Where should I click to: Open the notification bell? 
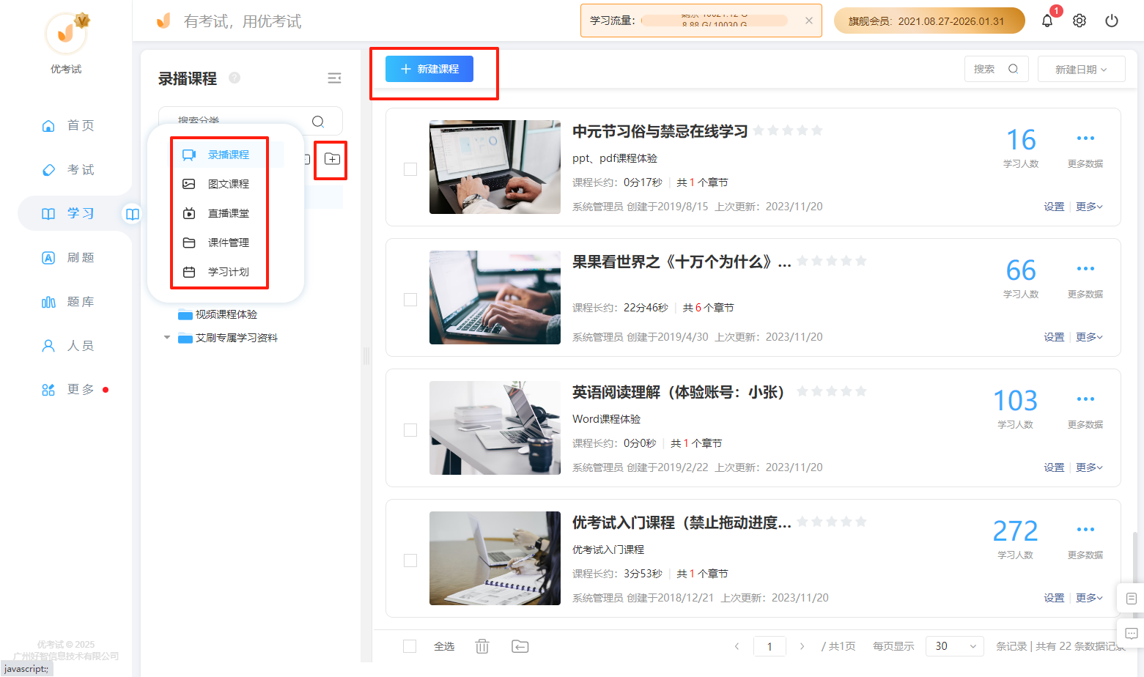pos(1047,21)
